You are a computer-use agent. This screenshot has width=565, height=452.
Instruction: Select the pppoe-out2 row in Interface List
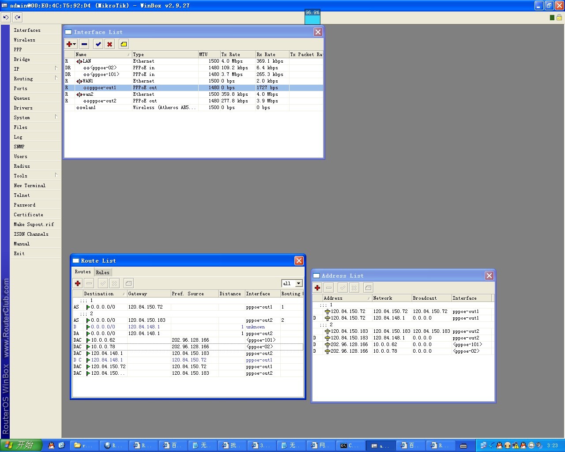click(x=194, y=101)
